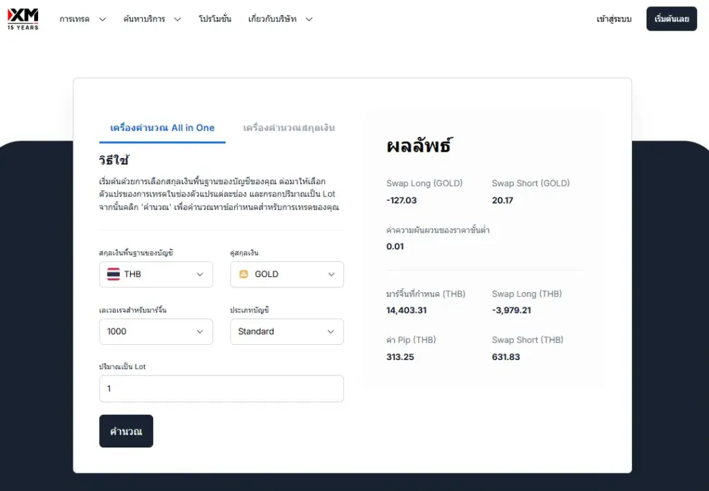709x491 pixels.
Task: Click the GOLD instrument icon
Action: point(244,274)
